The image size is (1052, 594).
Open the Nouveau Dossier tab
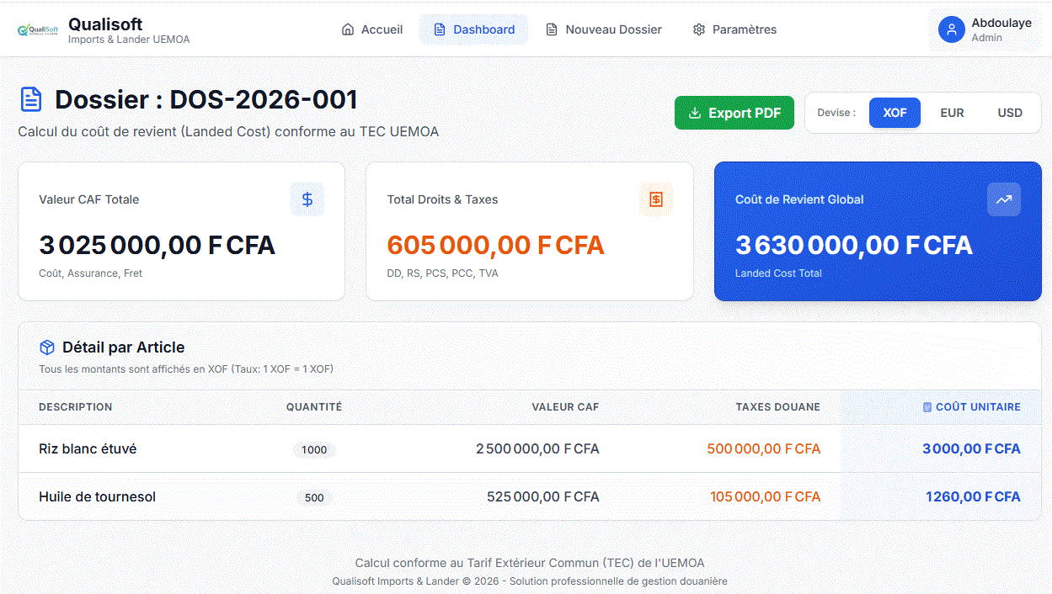603,29
